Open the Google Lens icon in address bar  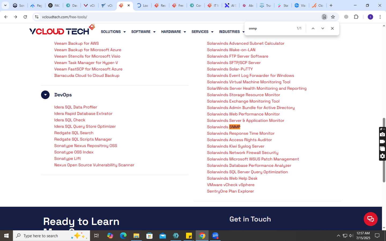point(324,17)
